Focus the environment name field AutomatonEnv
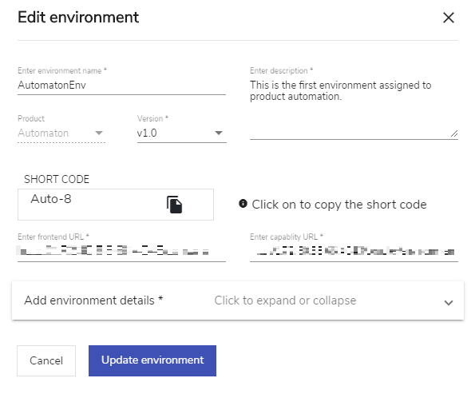This screenshot has height=394, width=475. click(x=121, y=86)
